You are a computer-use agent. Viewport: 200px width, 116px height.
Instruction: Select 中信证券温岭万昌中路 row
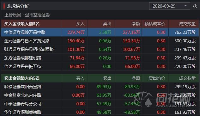[100, 32]
